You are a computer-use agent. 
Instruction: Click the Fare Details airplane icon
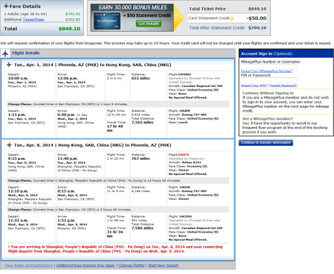[6, 6]
